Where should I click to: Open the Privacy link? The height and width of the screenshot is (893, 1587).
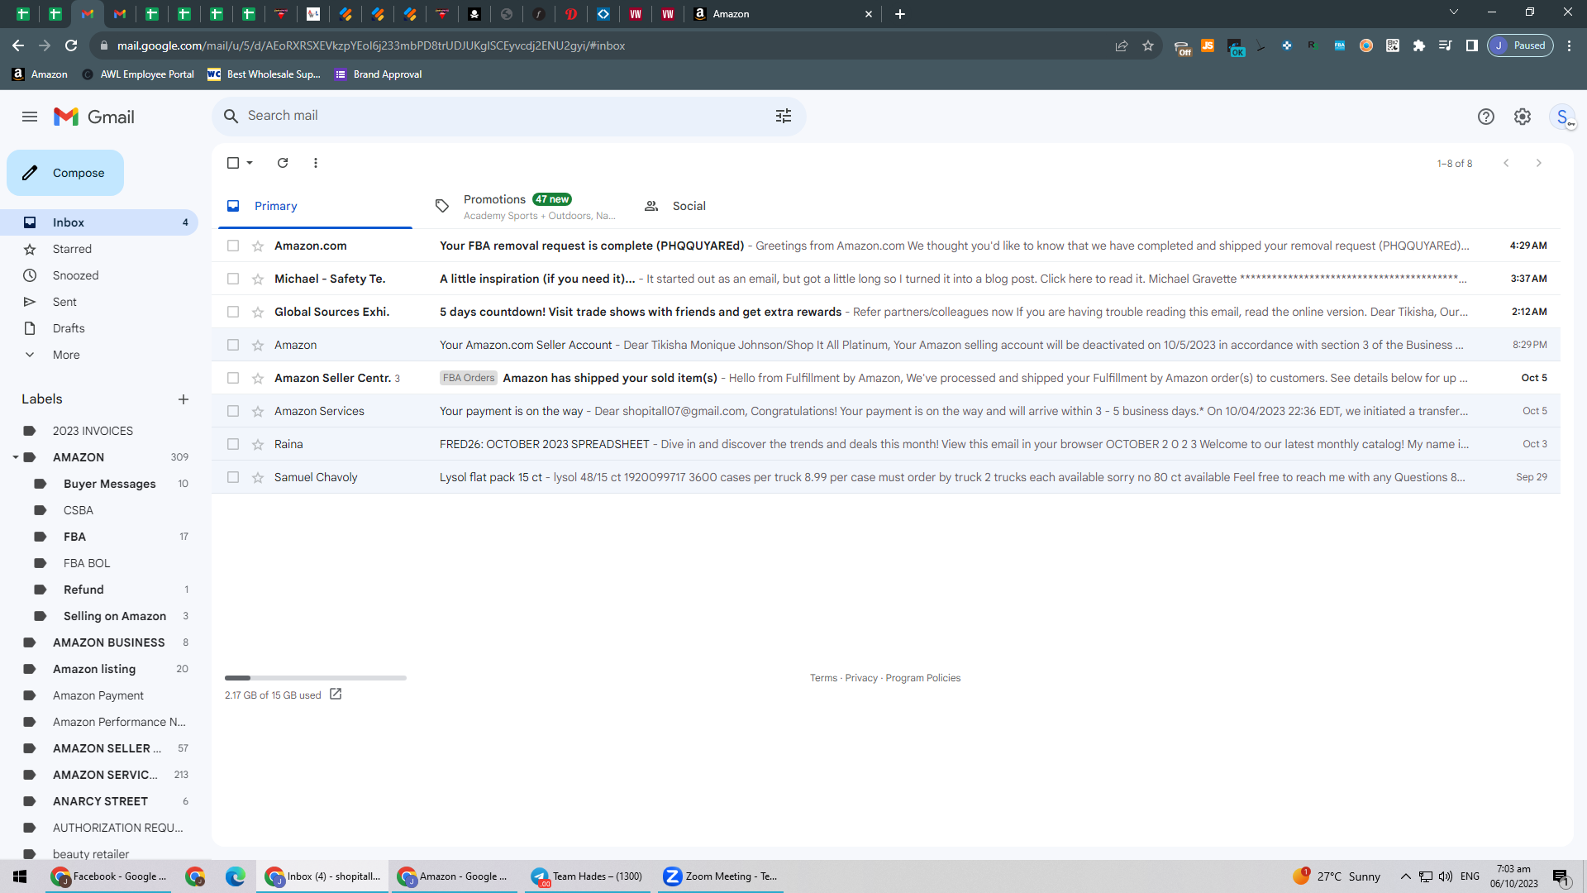861,678
